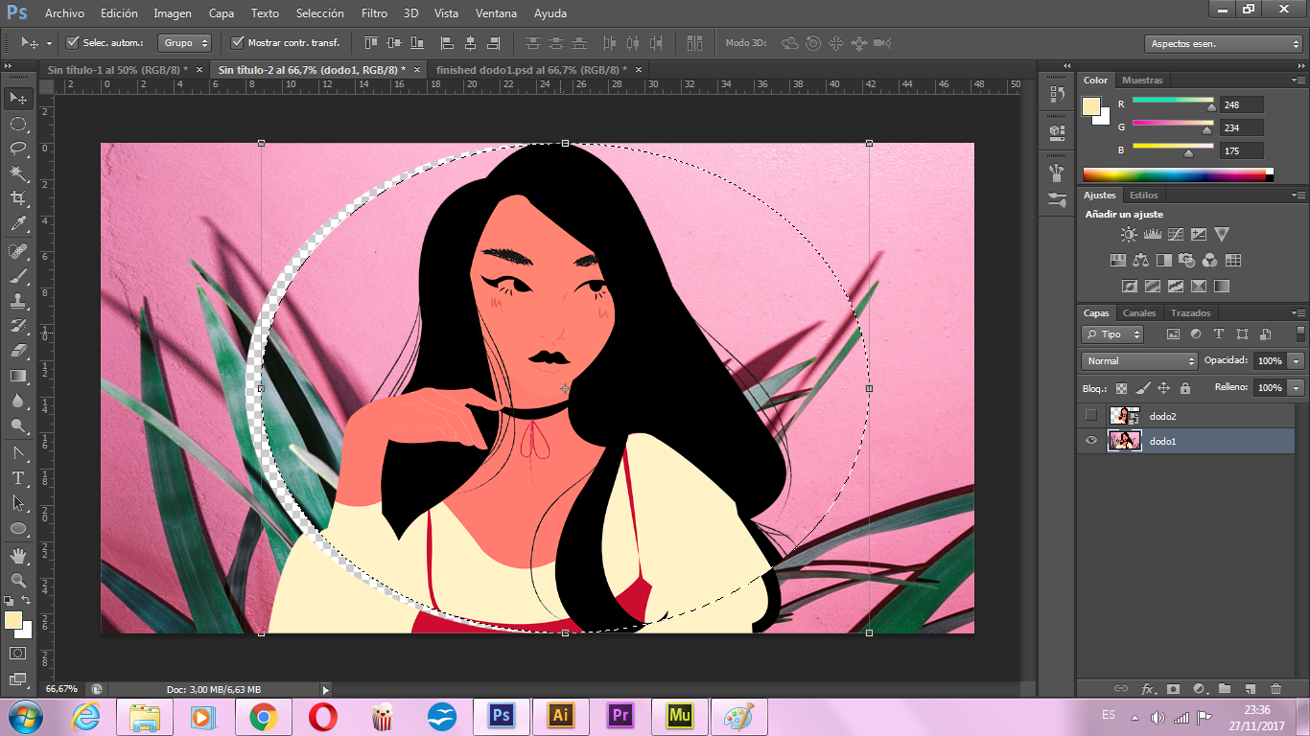The height and width of the screenshot is (736, 1310).
Task: Select the Hand tool
Action: coord(17,556)
